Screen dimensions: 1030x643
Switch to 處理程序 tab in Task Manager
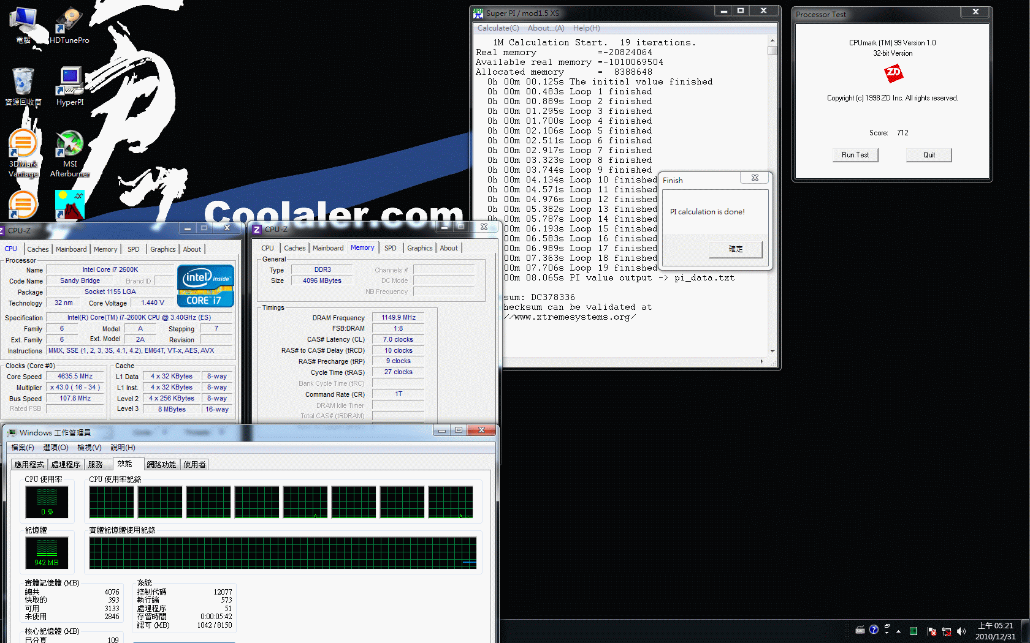tap(66, 465)
